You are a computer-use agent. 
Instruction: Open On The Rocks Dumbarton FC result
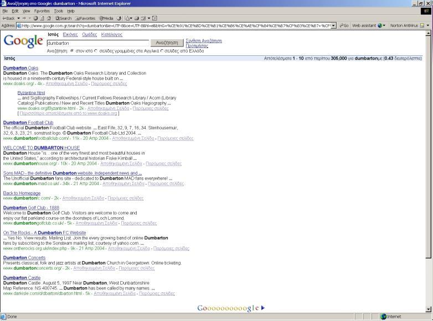click(x=44, y=233)
